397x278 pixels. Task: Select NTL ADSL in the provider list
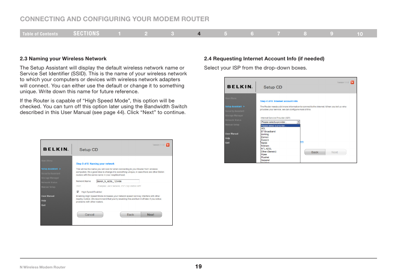pos(266,149)
